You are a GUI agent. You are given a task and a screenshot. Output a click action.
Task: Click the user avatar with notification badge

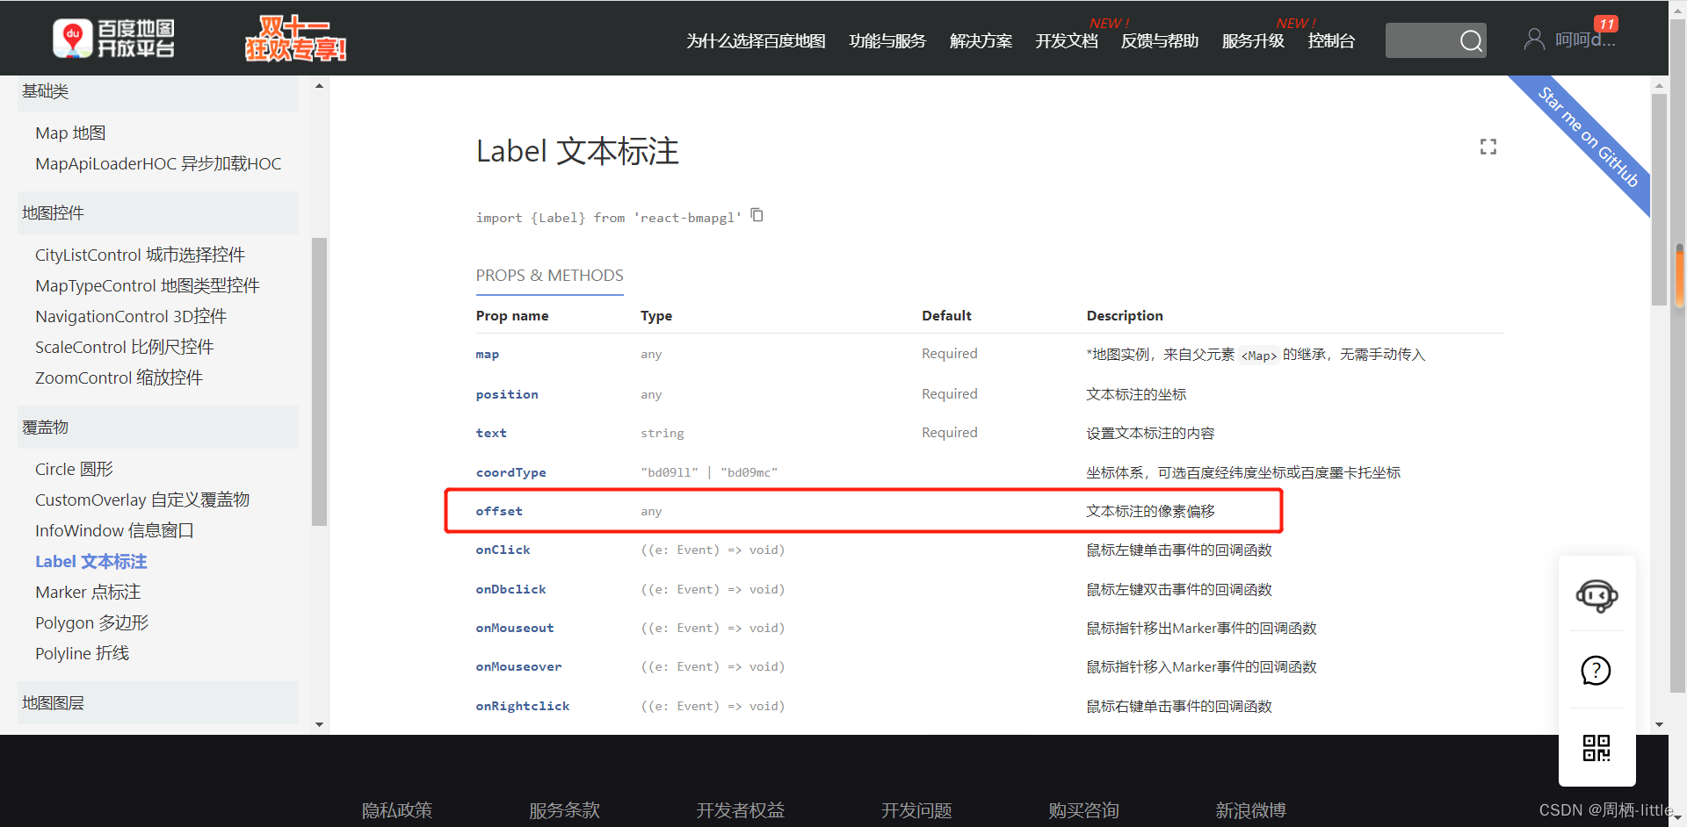coord(1534,38)
